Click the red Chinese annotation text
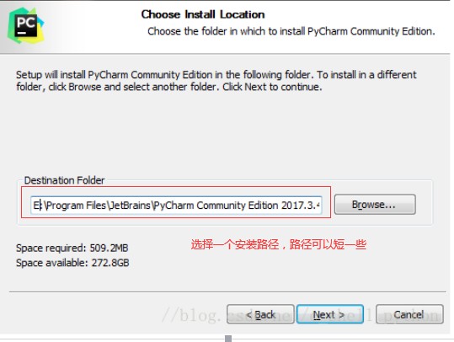The width and height of the screenshot is (454, 342). coord(279,244)
